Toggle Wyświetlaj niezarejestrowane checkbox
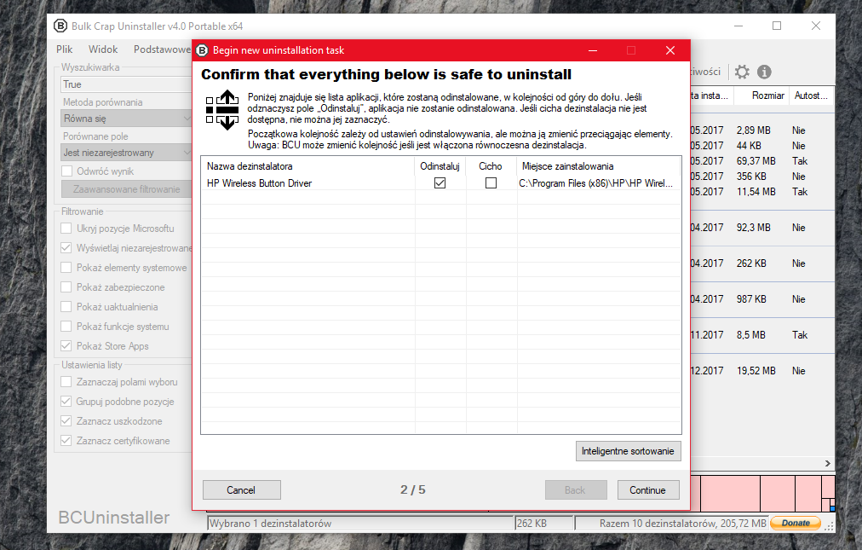This screenshot has height=550, width=862. pos(66,248)
